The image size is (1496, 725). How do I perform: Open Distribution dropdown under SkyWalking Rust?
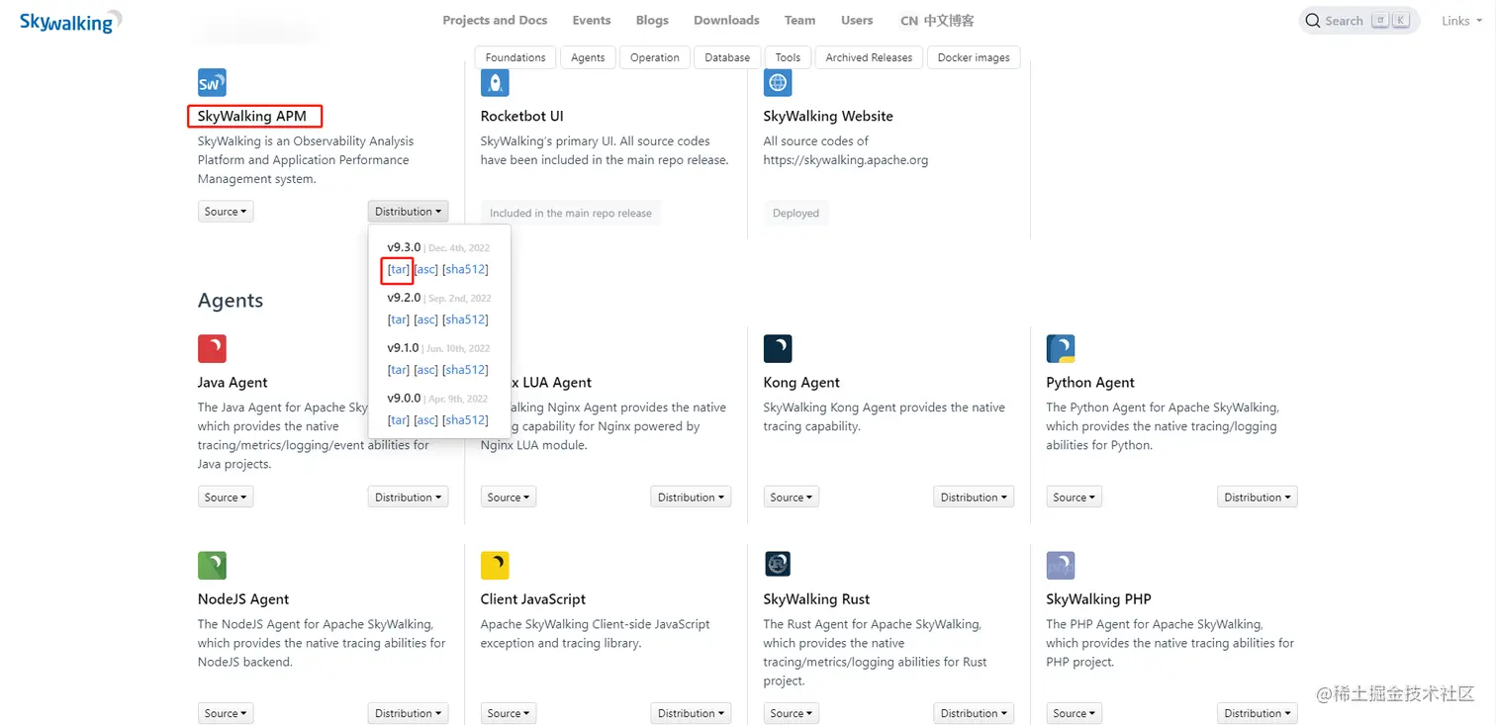click(974, 713)
